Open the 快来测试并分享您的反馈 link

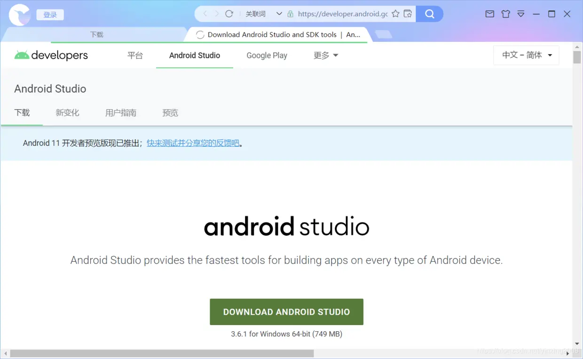[193, 143]
